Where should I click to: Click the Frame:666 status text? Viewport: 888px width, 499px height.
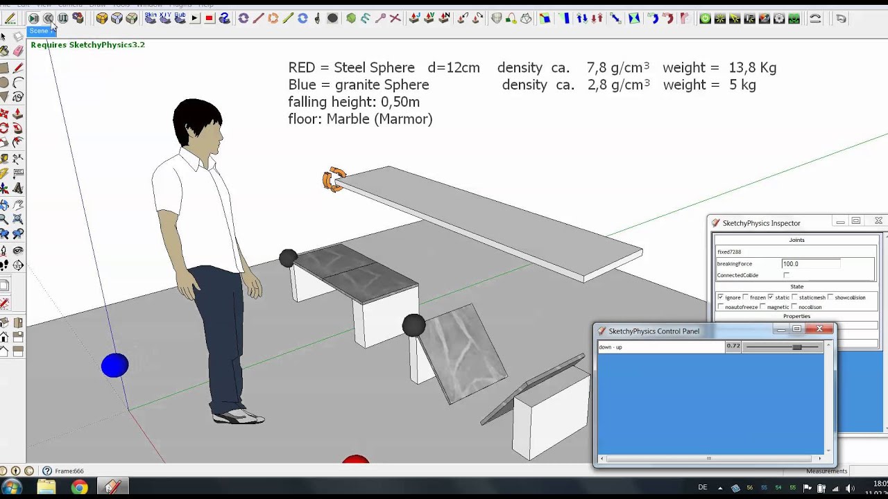tap(69, 471)
